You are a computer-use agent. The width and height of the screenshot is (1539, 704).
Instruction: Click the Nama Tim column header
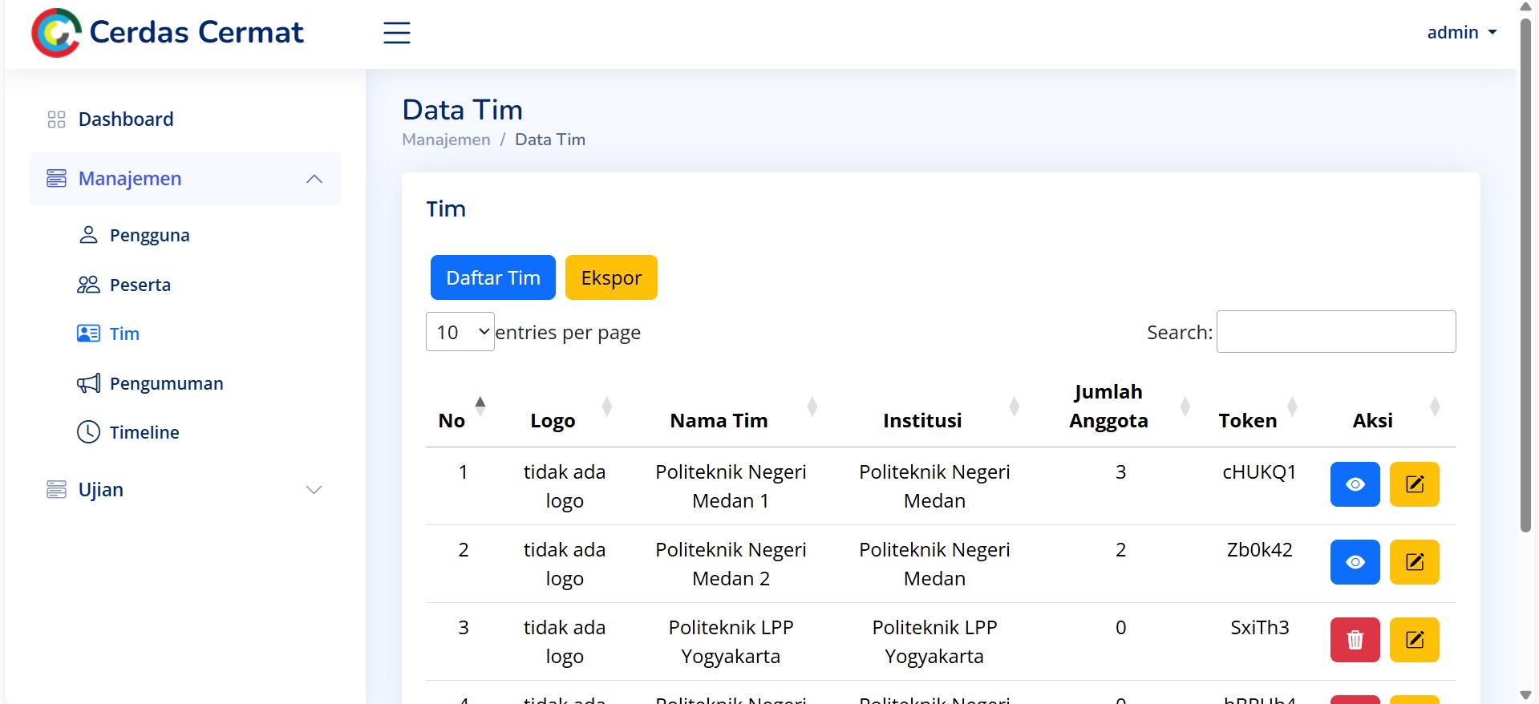tap(719, 421)
